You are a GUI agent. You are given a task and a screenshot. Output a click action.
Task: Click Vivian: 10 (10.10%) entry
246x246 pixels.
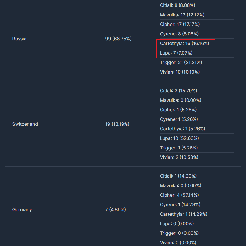pyautogui.click(x=180, y=72)
